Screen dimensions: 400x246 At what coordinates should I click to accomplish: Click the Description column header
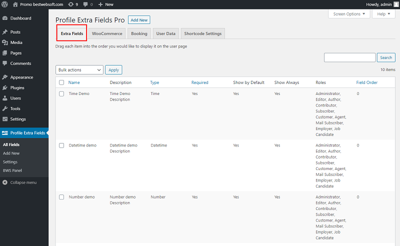[120, 82]
